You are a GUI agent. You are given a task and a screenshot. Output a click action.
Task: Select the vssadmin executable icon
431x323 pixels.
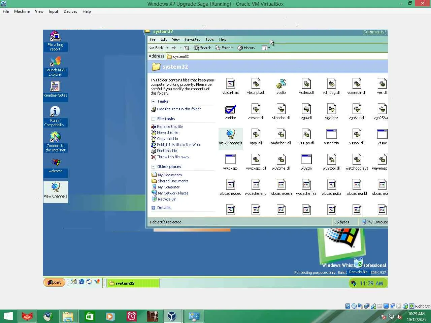332,137
